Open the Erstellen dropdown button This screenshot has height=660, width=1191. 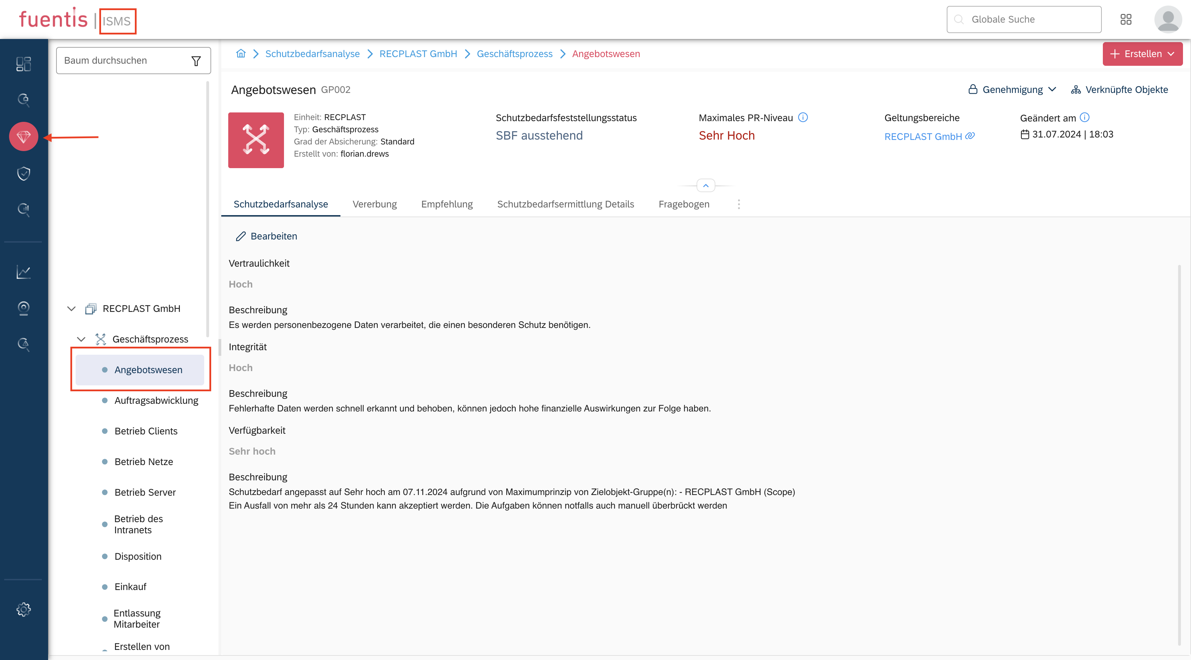(x=1142, y=54)
